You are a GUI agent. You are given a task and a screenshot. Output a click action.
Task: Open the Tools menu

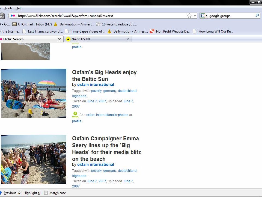coord(8,8)
